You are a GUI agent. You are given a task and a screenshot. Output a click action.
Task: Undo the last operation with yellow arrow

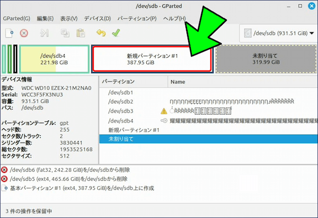tap(101, 33)
